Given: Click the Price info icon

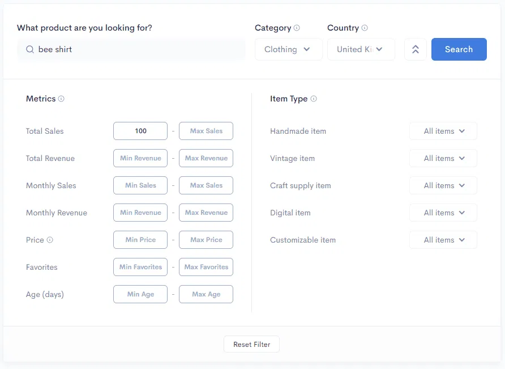Looking at the screenshot, I should (50, 240).
